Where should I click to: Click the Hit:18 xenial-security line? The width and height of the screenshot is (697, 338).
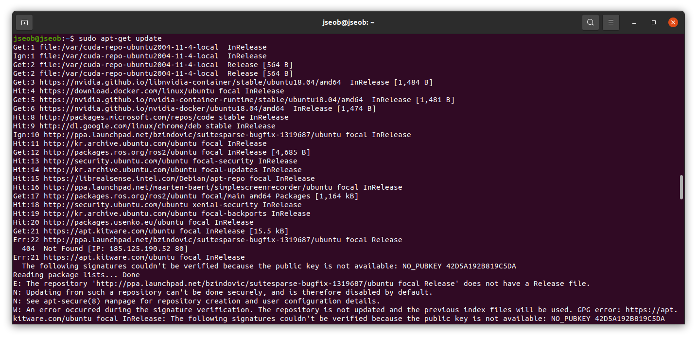[x=157, y=205]
